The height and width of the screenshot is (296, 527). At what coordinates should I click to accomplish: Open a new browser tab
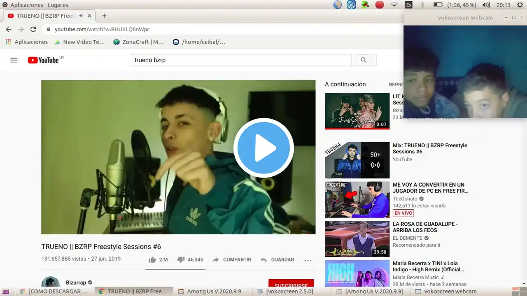coord(104,16)
